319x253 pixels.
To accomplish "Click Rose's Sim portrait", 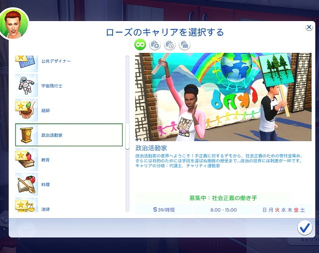I will 14,24.
